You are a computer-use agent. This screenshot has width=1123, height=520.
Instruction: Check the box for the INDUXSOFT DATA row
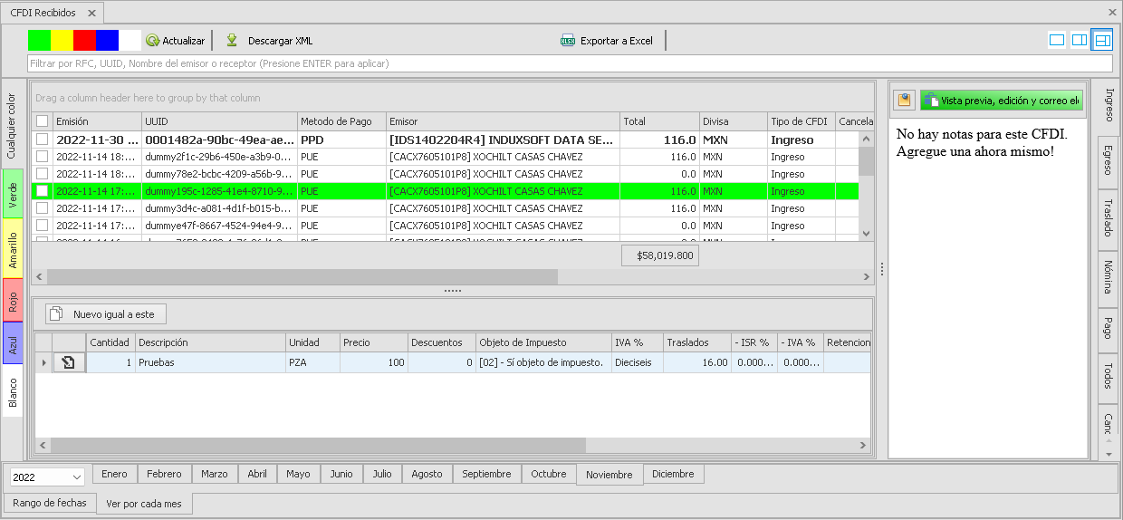(x=42, y=140)
